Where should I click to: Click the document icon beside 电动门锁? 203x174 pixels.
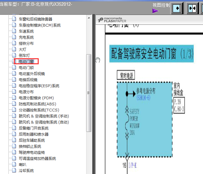click(x=14, y=67)
